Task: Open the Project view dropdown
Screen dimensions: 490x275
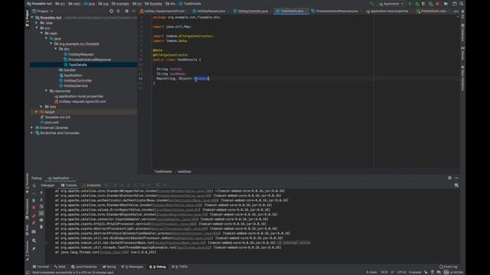Action: [x=43, y=11]
